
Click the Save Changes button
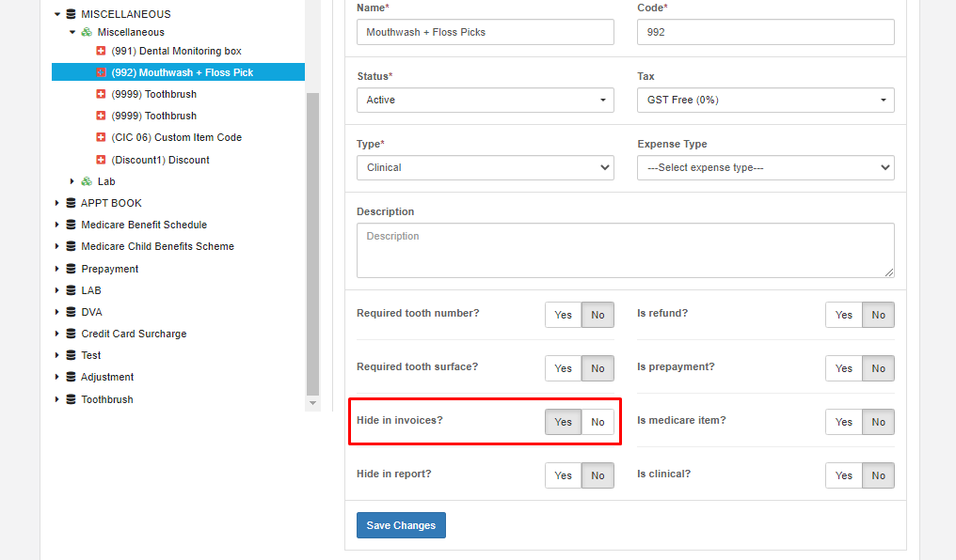point(401,525)
